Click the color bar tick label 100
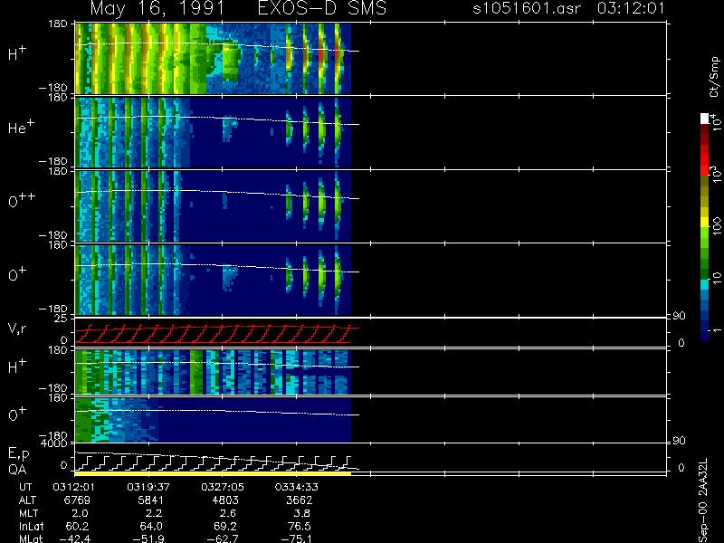Image resolution: width=724 pixels, height=543 pixels. [716, 225]
